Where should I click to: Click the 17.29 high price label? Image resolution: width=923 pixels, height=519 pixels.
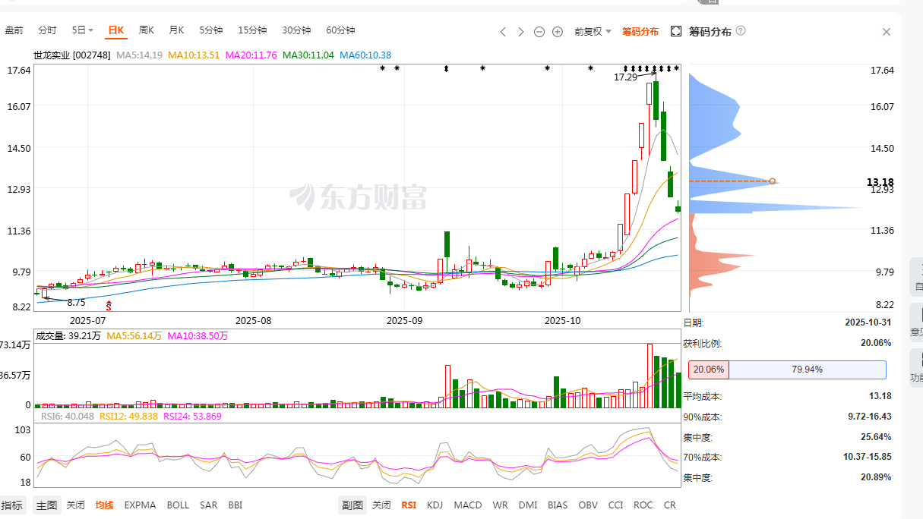[x=625, y=77]
